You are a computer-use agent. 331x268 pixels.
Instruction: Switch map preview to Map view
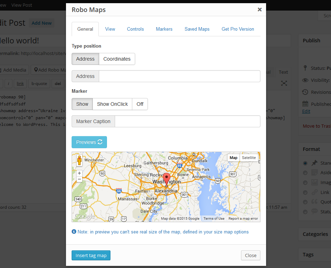point(234,158)
